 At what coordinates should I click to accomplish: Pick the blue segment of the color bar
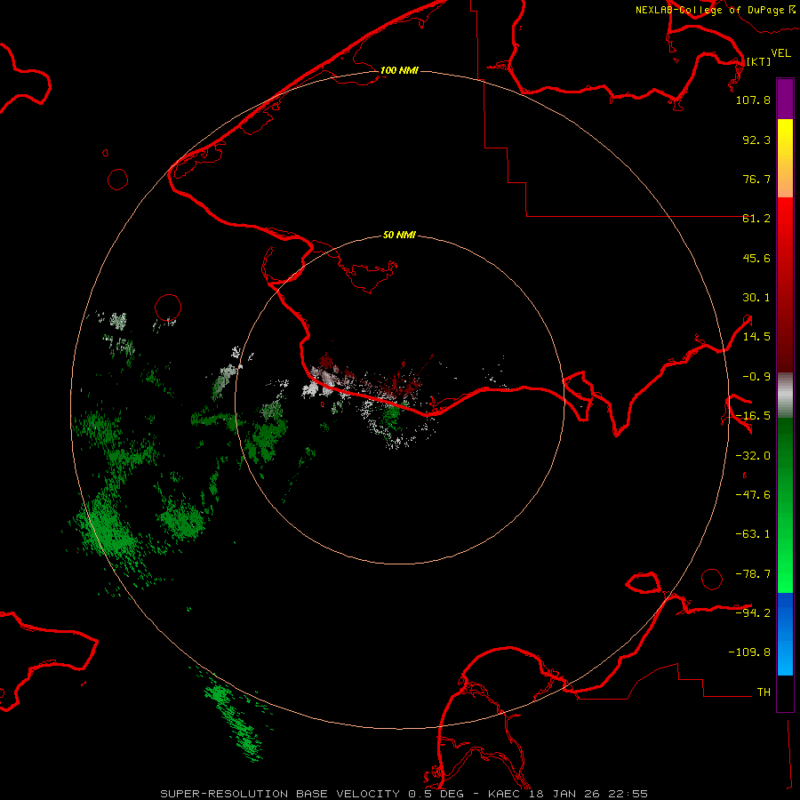point(785,634)
